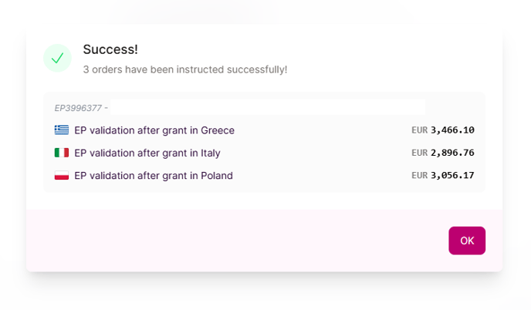Click the word "Poland" in the last order
The image size is (531, 310).
(x=216, y=176)
